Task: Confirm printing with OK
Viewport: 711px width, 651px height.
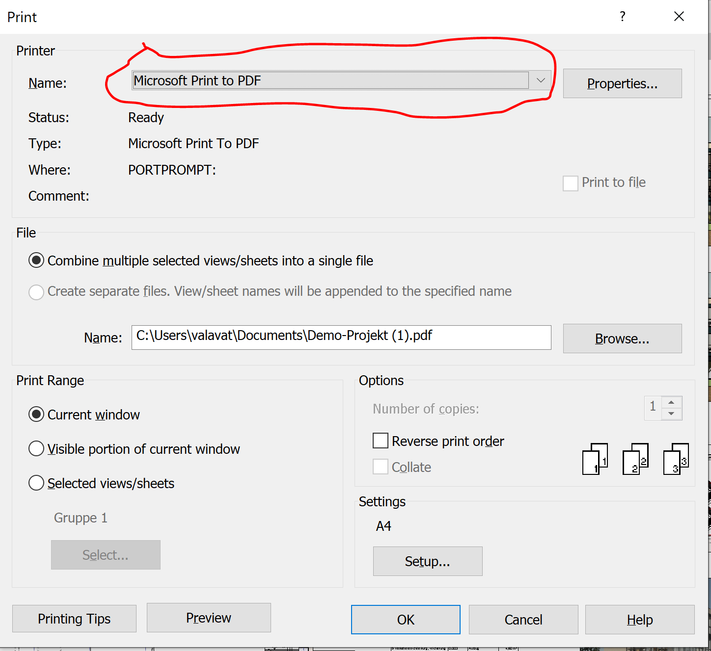Action: coord(405,619)
